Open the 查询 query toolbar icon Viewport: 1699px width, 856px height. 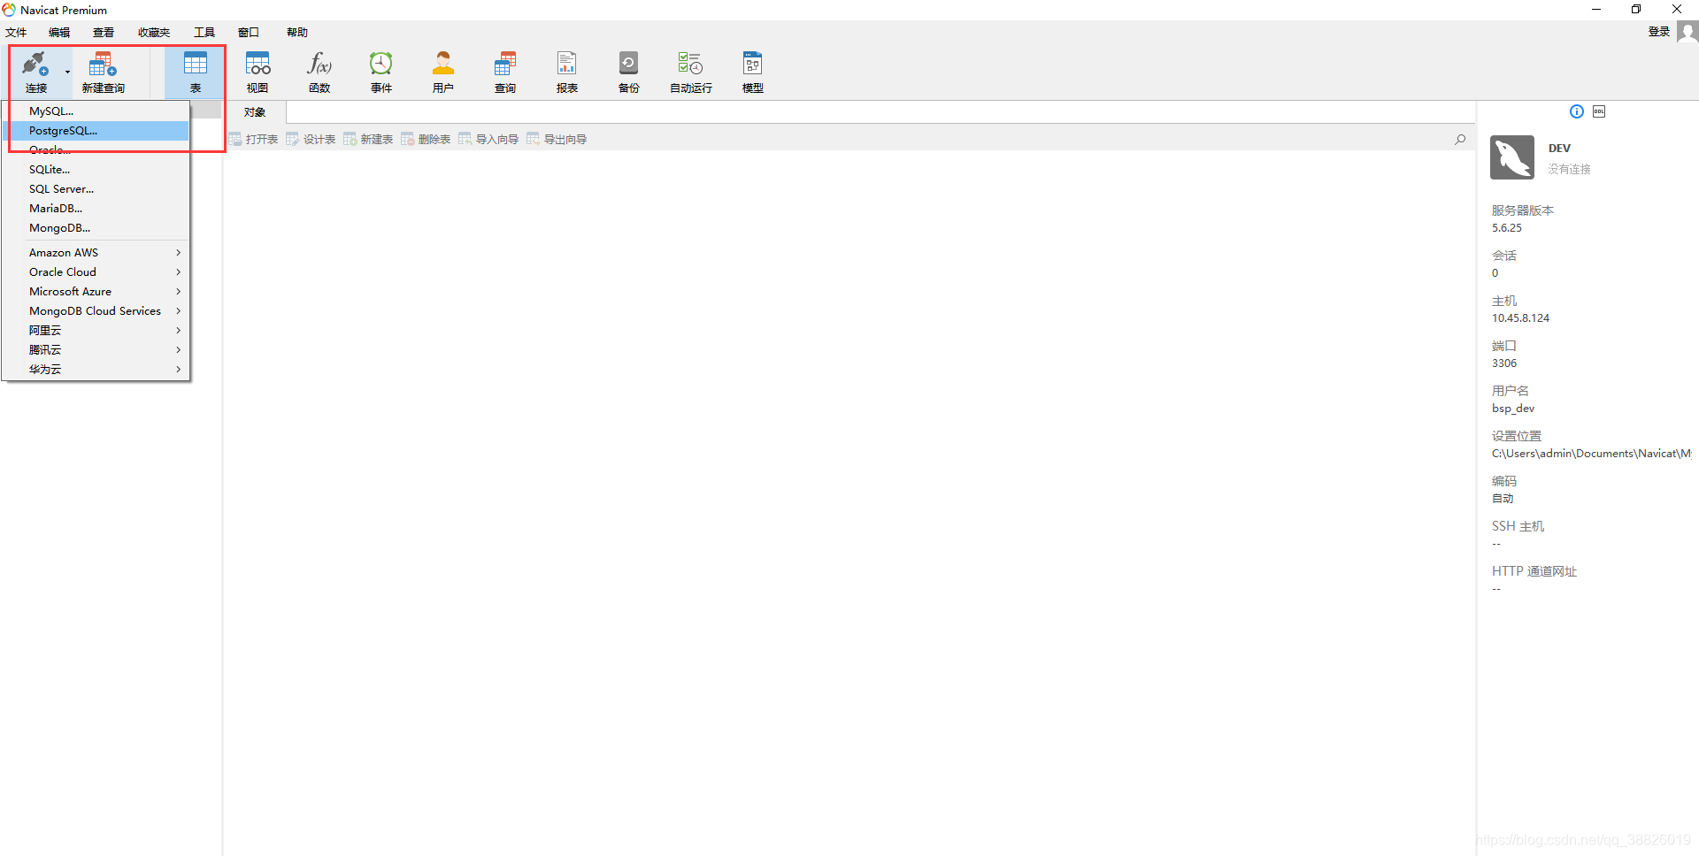(505, 72)
